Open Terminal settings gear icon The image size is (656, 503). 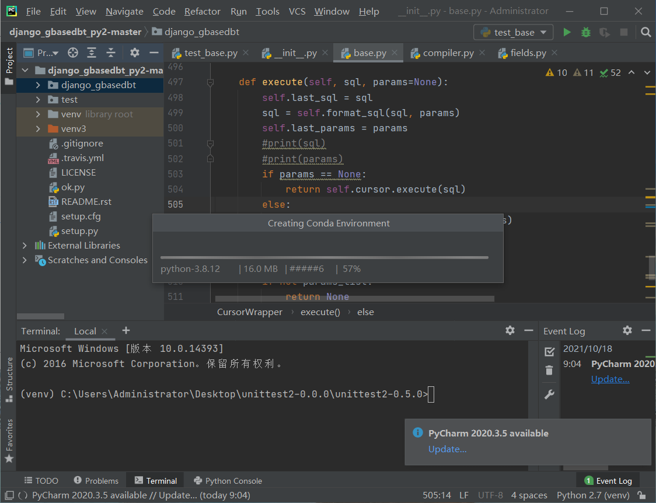click(510, 331)
